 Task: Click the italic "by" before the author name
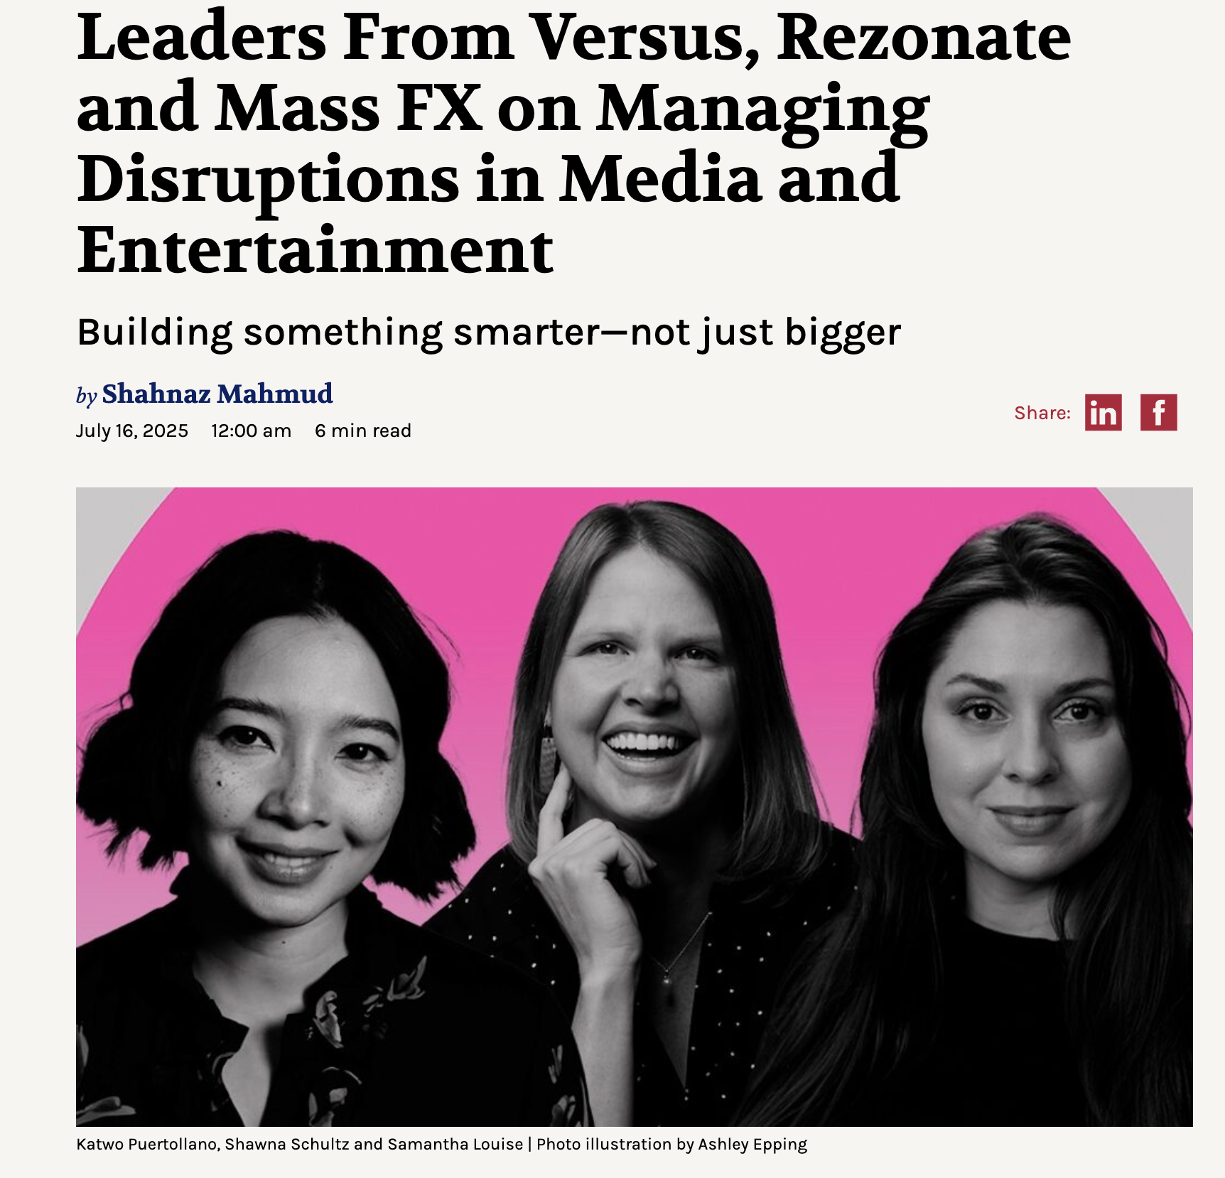click(x=86, y=396)
